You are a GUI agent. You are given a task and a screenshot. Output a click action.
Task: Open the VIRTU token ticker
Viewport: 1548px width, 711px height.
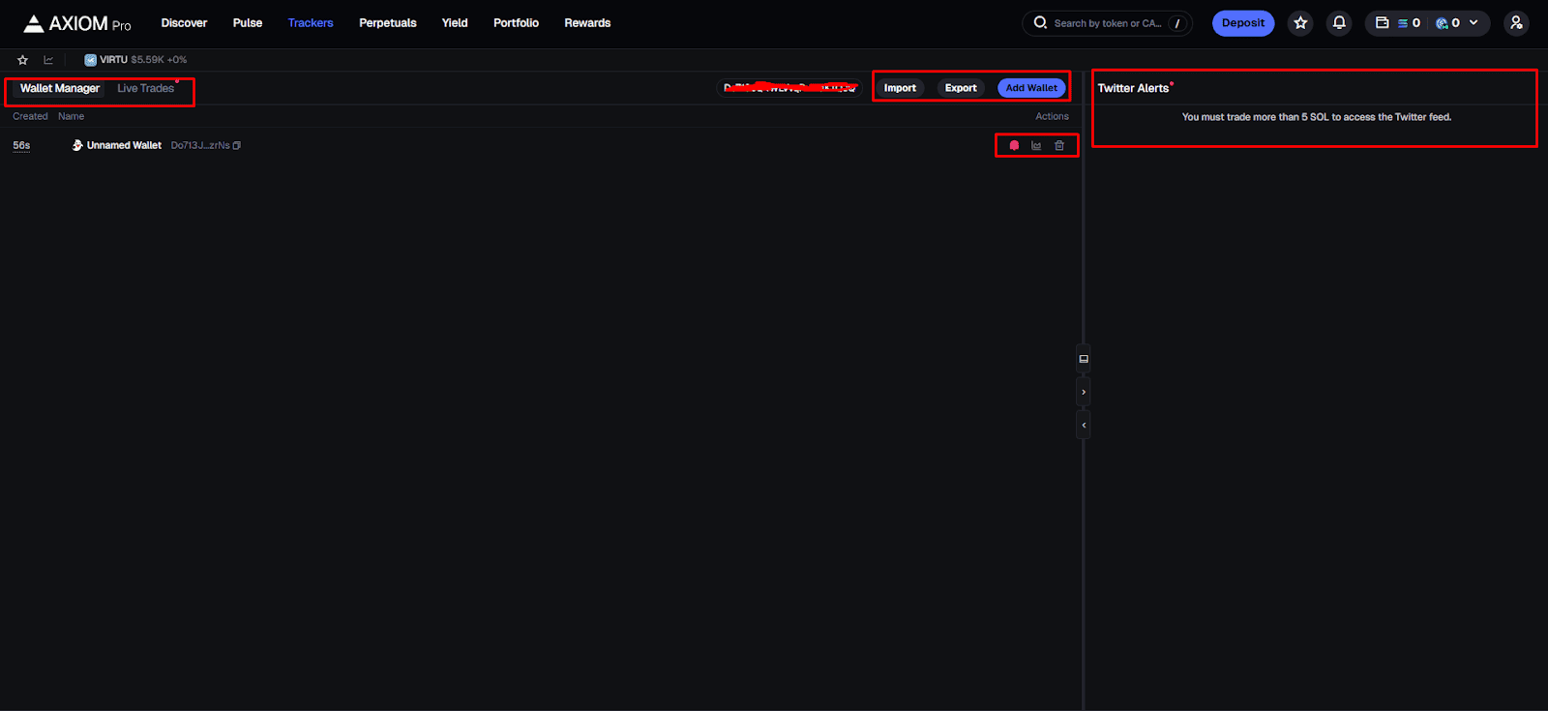click(135, 60)
